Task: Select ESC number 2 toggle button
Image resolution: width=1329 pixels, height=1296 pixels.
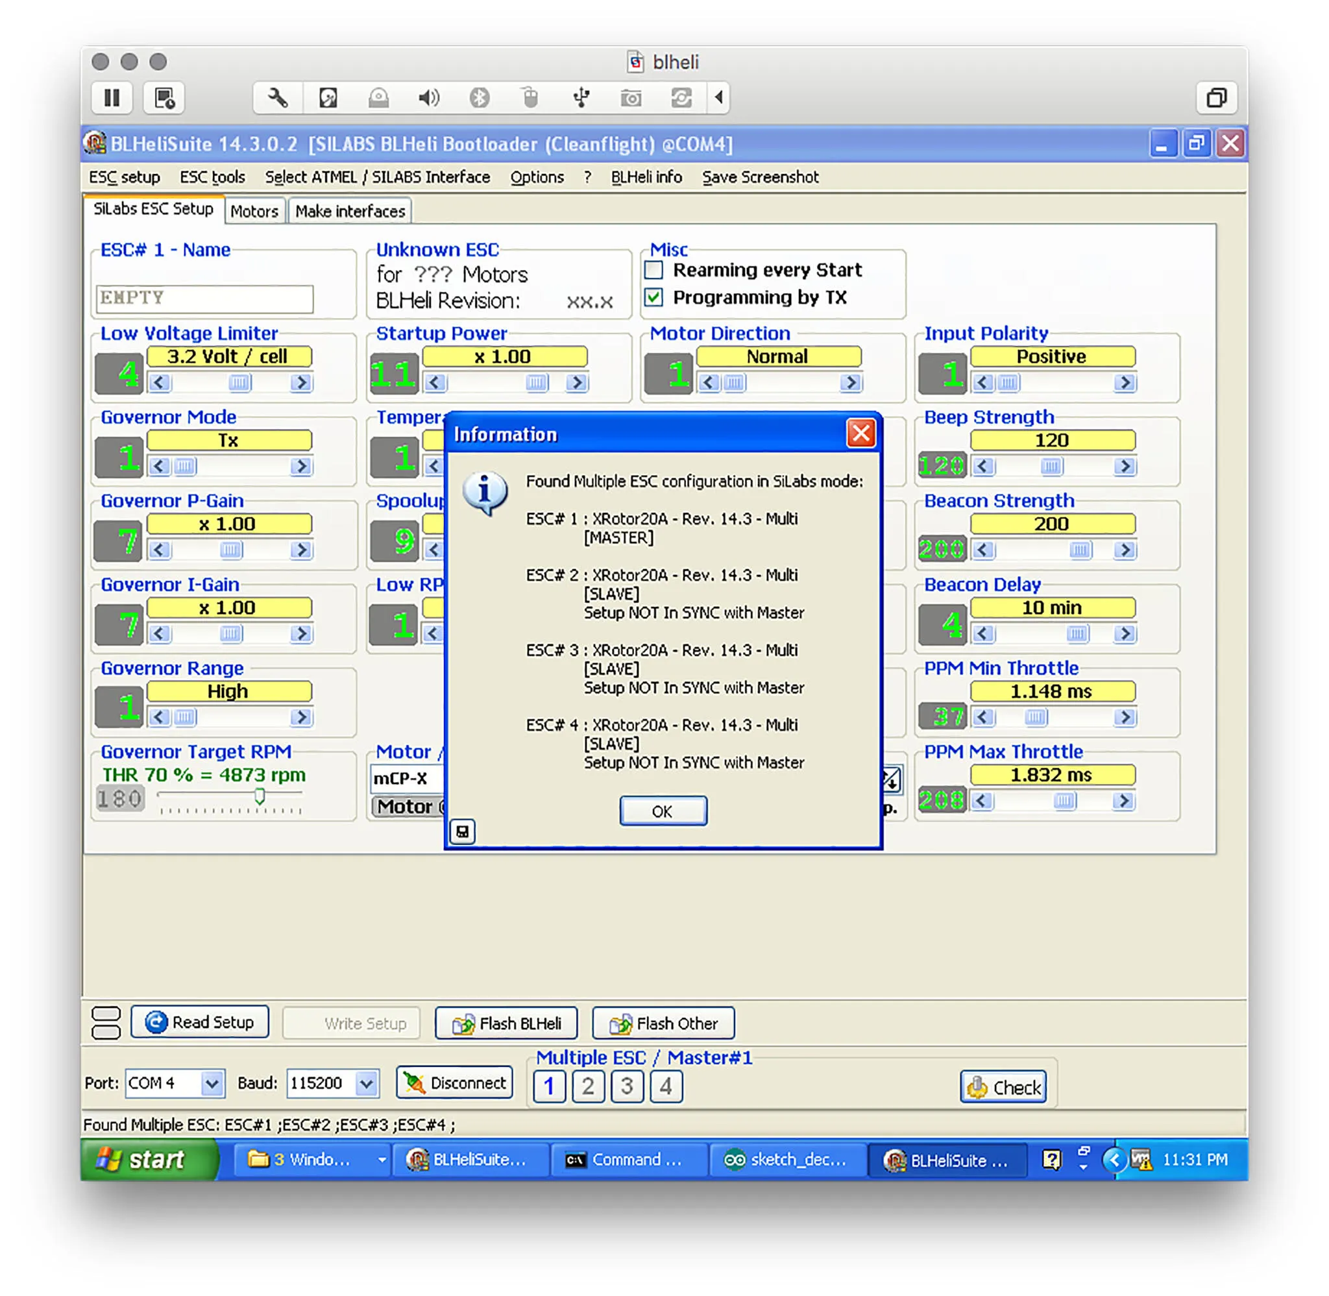Action: click(588, 1086)
